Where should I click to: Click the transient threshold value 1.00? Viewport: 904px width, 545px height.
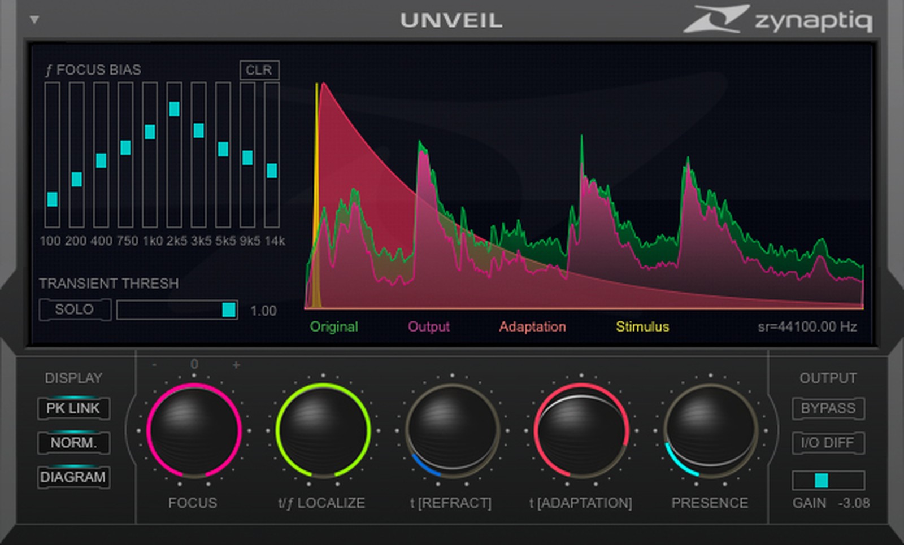pos(263,311)
